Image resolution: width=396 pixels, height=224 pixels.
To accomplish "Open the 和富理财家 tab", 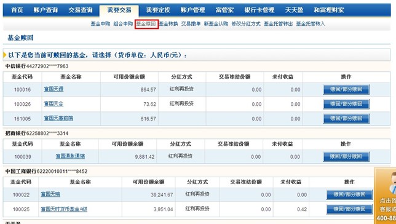I will point(329,10).
